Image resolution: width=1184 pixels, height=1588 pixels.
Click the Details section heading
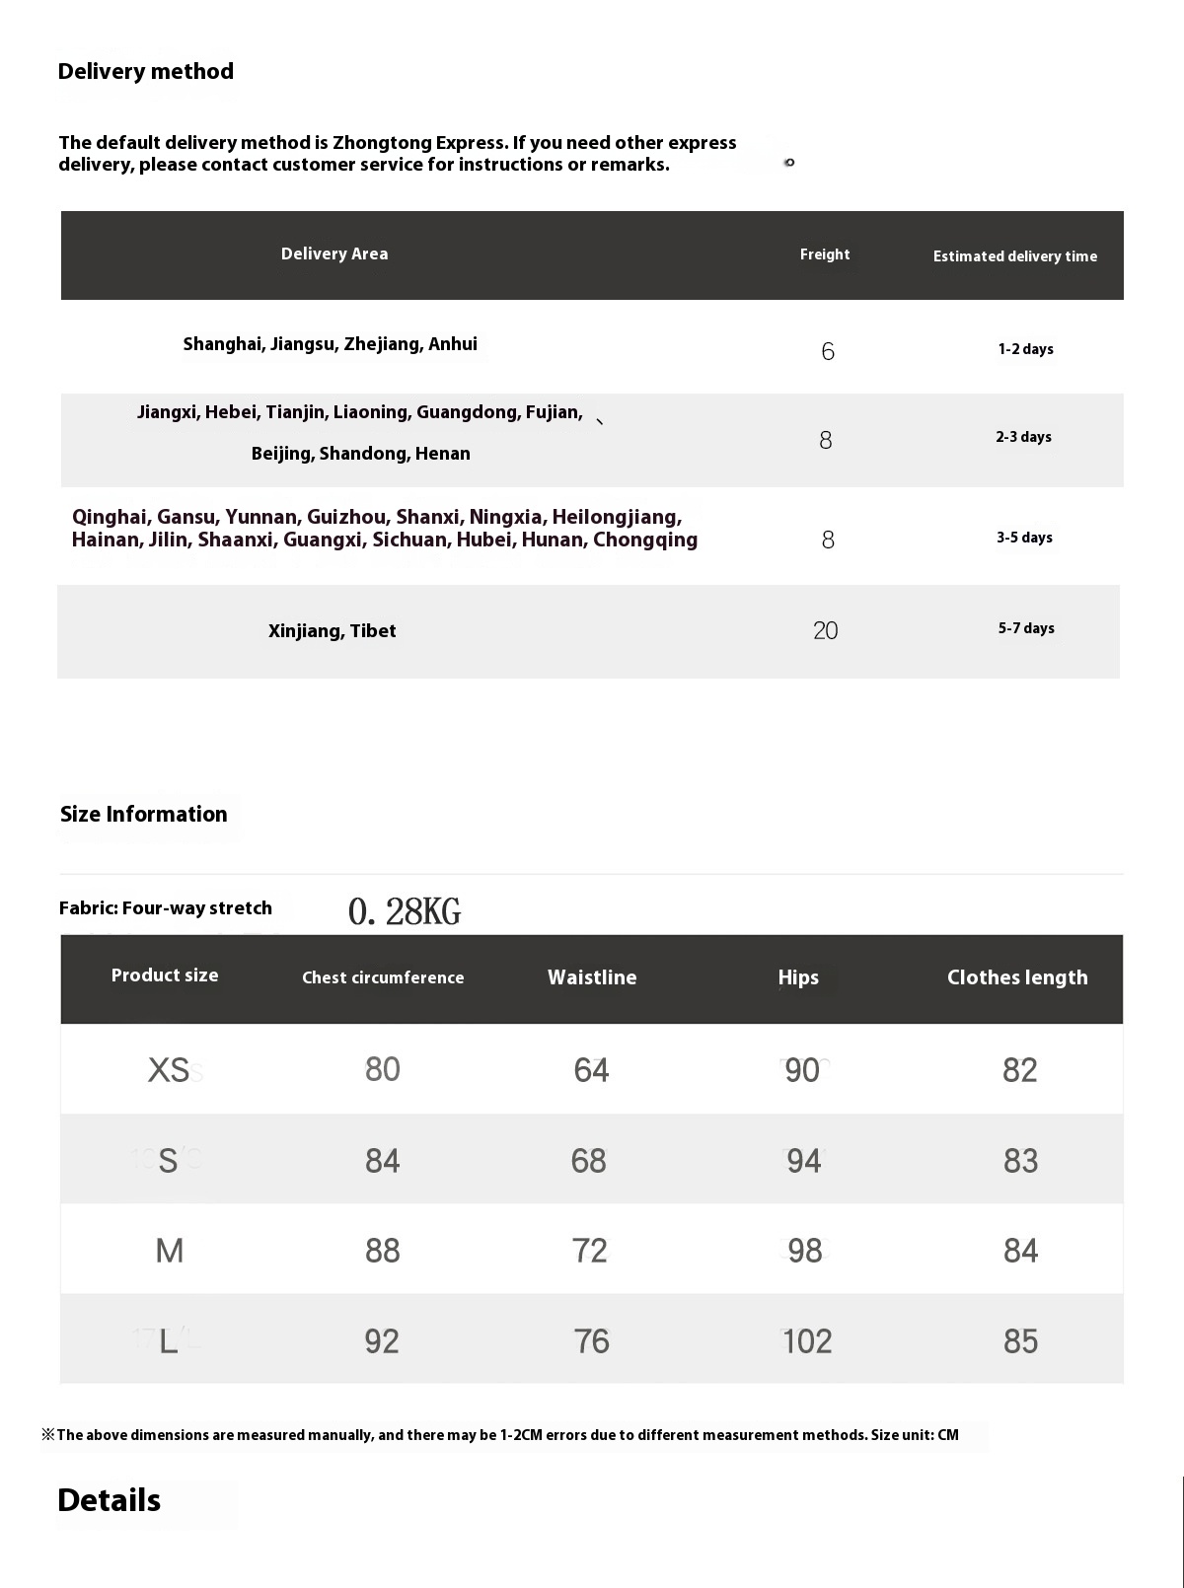(110, 1500)
